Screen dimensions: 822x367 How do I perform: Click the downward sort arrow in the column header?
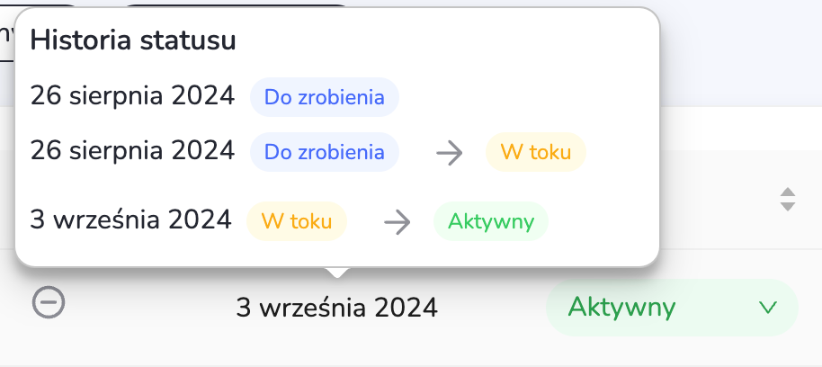(x=788, y=206)
